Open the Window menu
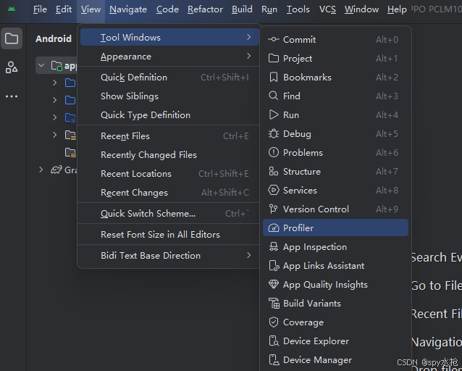The height and width of the screenshot is (371, 462). (361, 9)
